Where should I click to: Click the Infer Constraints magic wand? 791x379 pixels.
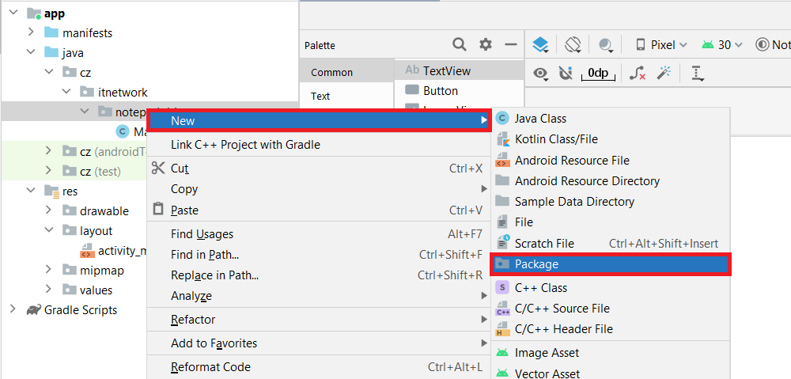(664, 74)
